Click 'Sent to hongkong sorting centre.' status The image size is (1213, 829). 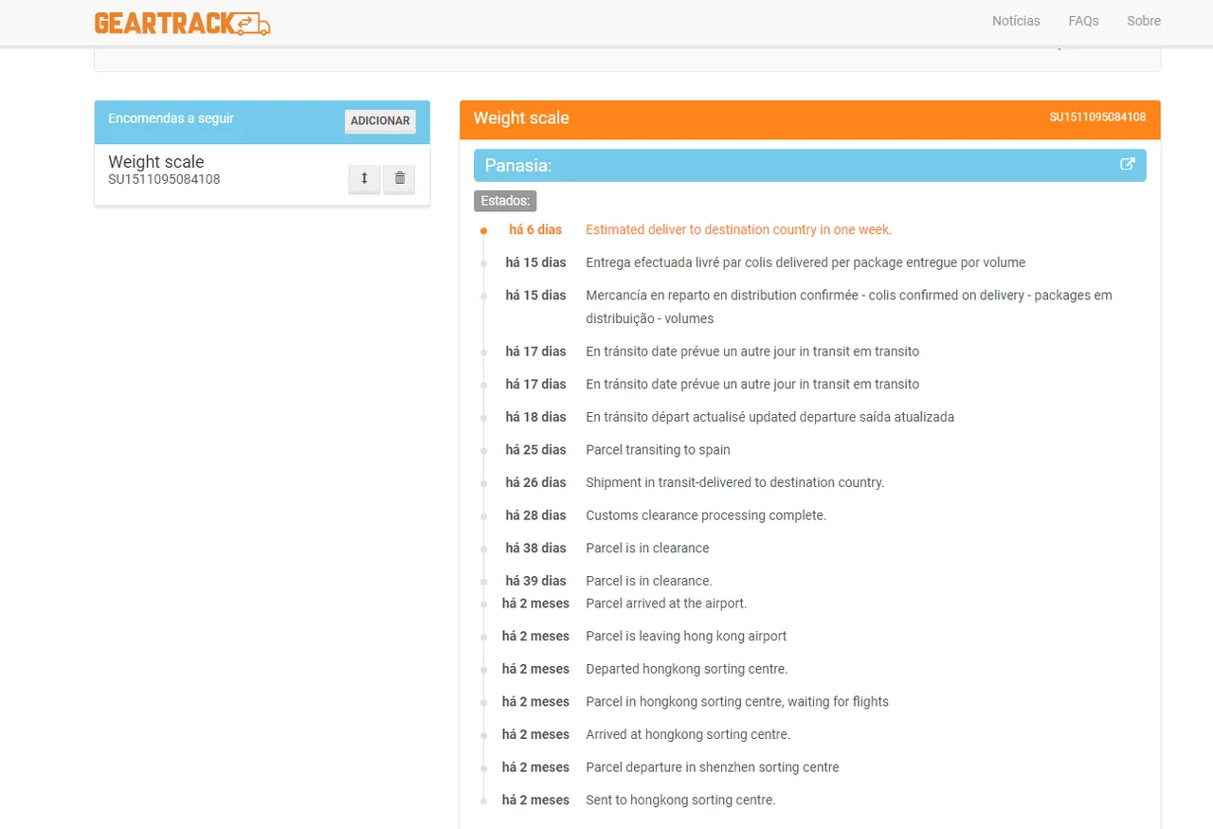[x=680, y=801]
